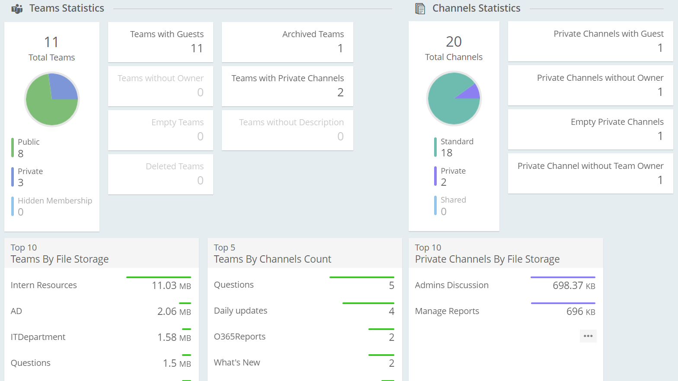Viewport: 678px width, 381px height.
Task: Select Daily updates in channels count list
Action: tap(240, 311)
